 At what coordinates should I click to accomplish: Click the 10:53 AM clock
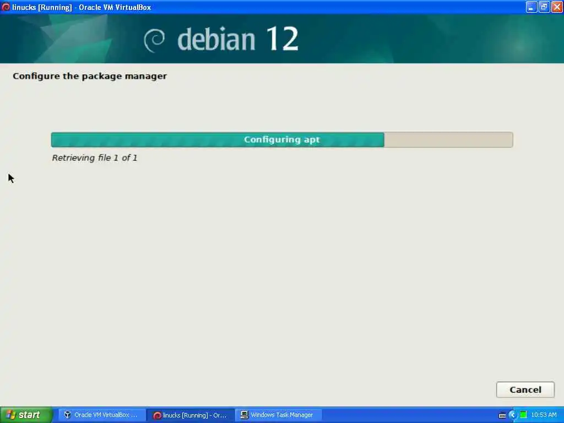(x=544, y=415)
